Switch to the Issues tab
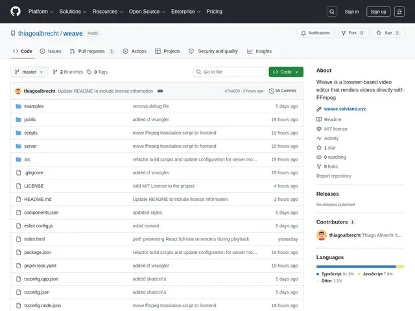 (51, 51)
